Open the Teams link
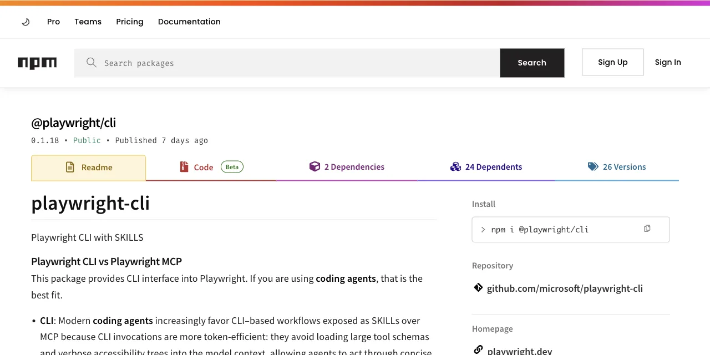The image size is (710, 355). [88, 22]
